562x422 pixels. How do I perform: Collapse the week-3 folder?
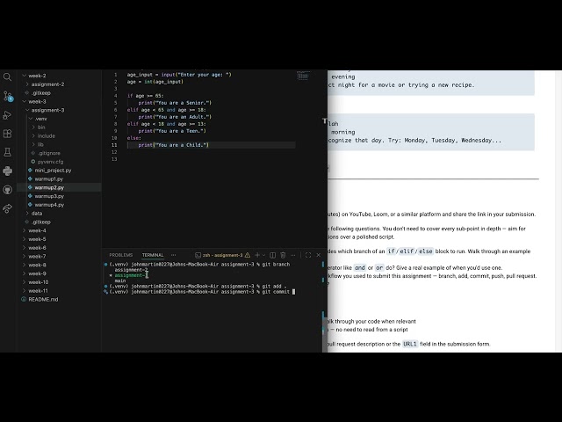pyautogui.click(x=61, y=102)
